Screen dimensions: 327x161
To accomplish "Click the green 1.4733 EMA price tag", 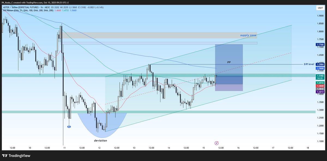I will [320, 82].
